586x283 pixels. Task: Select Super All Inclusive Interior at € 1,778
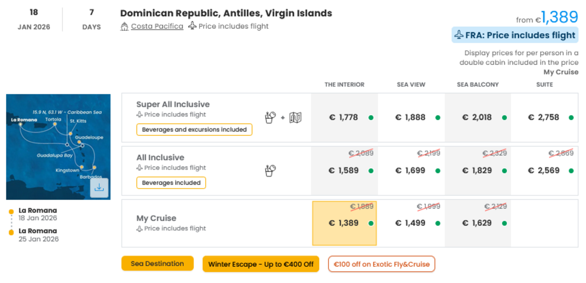click(344, 117)
